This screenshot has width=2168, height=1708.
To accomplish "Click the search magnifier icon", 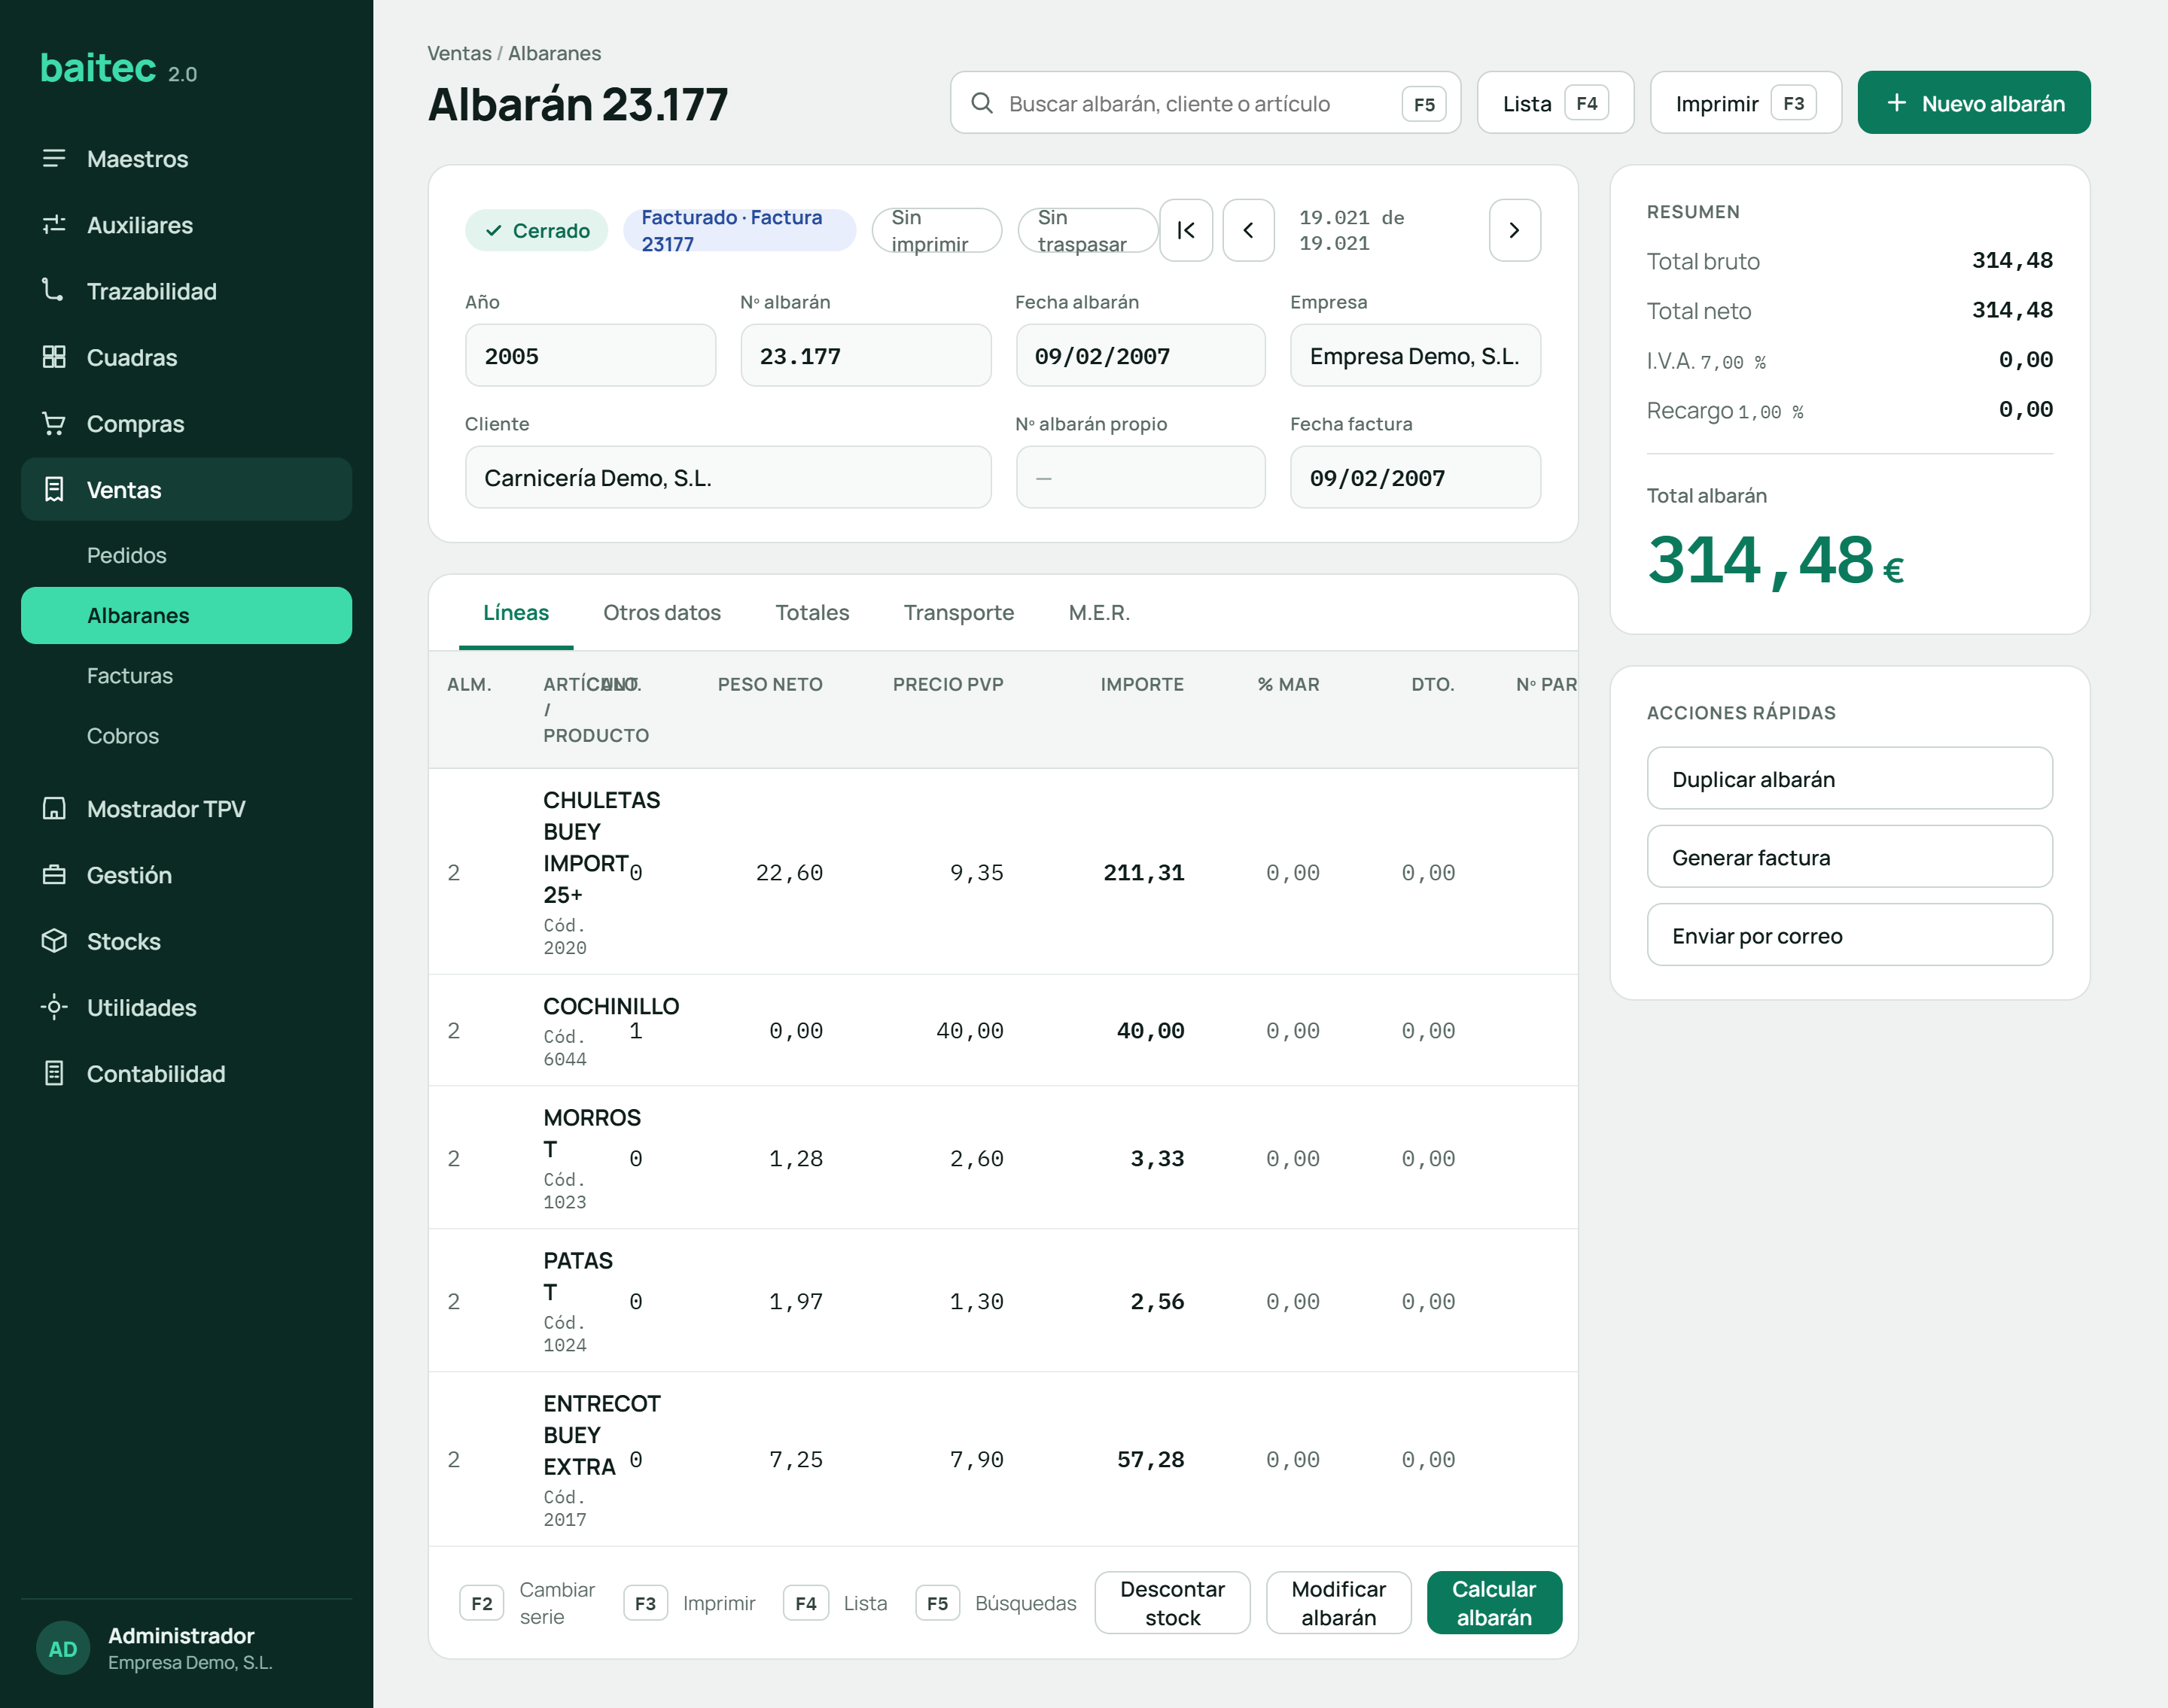I will (982, 103).
